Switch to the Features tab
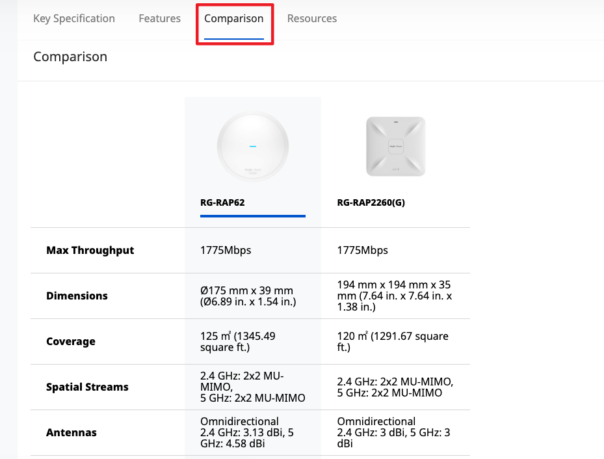The height and width of the screenshot is (459, 604). (x=159, y=18)
